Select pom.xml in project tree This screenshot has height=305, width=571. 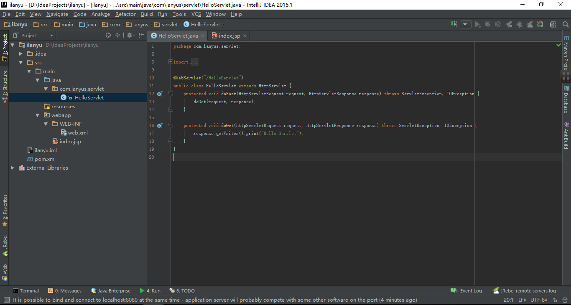click(41, 159)
